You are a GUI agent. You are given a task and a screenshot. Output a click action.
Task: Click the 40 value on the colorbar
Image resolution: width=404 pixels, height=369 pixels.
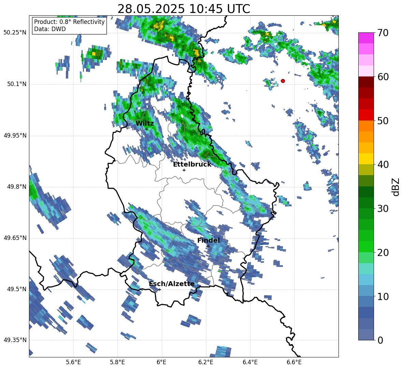tap(383, 165)
